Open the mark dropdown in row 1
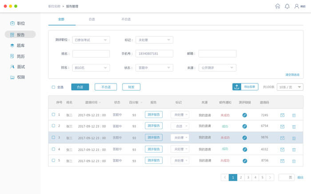This screenshot has width=311, height=194. point(180,115)
